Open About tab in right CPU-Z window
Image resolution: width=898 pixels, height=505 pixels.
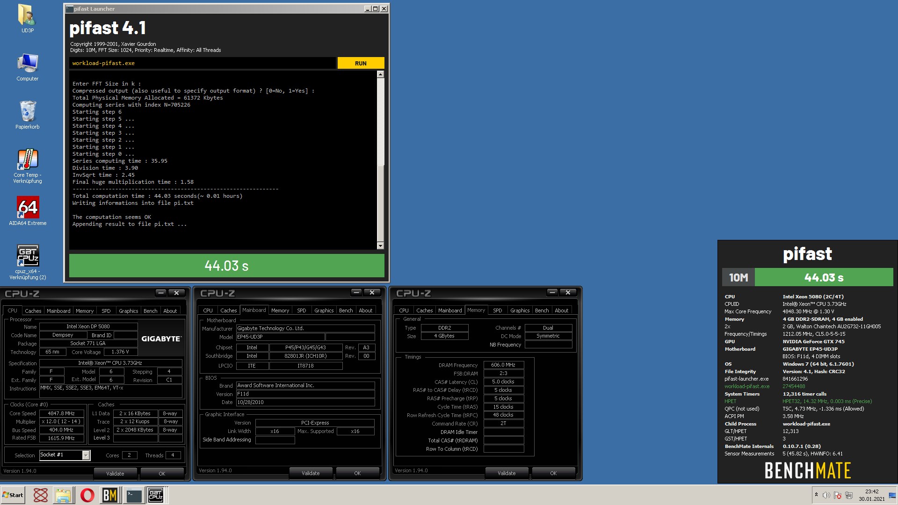(561, 310)
